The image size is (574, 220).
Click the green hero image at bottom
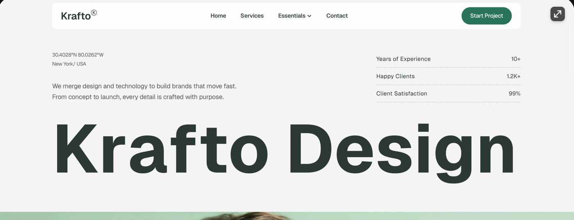coord(287,216)
